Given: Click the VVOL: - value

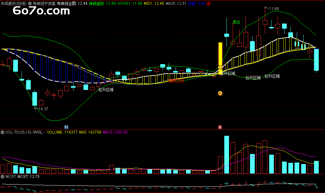Looking at the screenshot, I should point(39,132).
